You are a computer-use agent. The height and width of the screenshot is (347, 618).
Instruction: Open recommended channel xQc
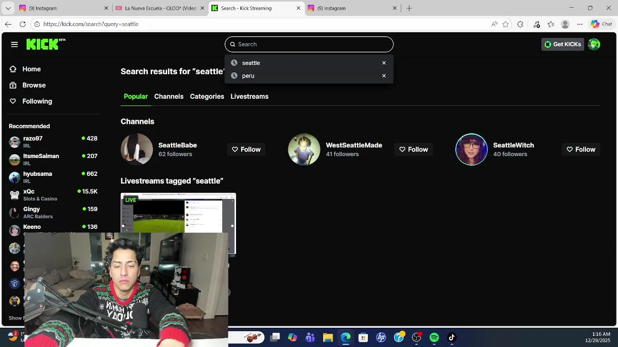click(x=53, y=195)
